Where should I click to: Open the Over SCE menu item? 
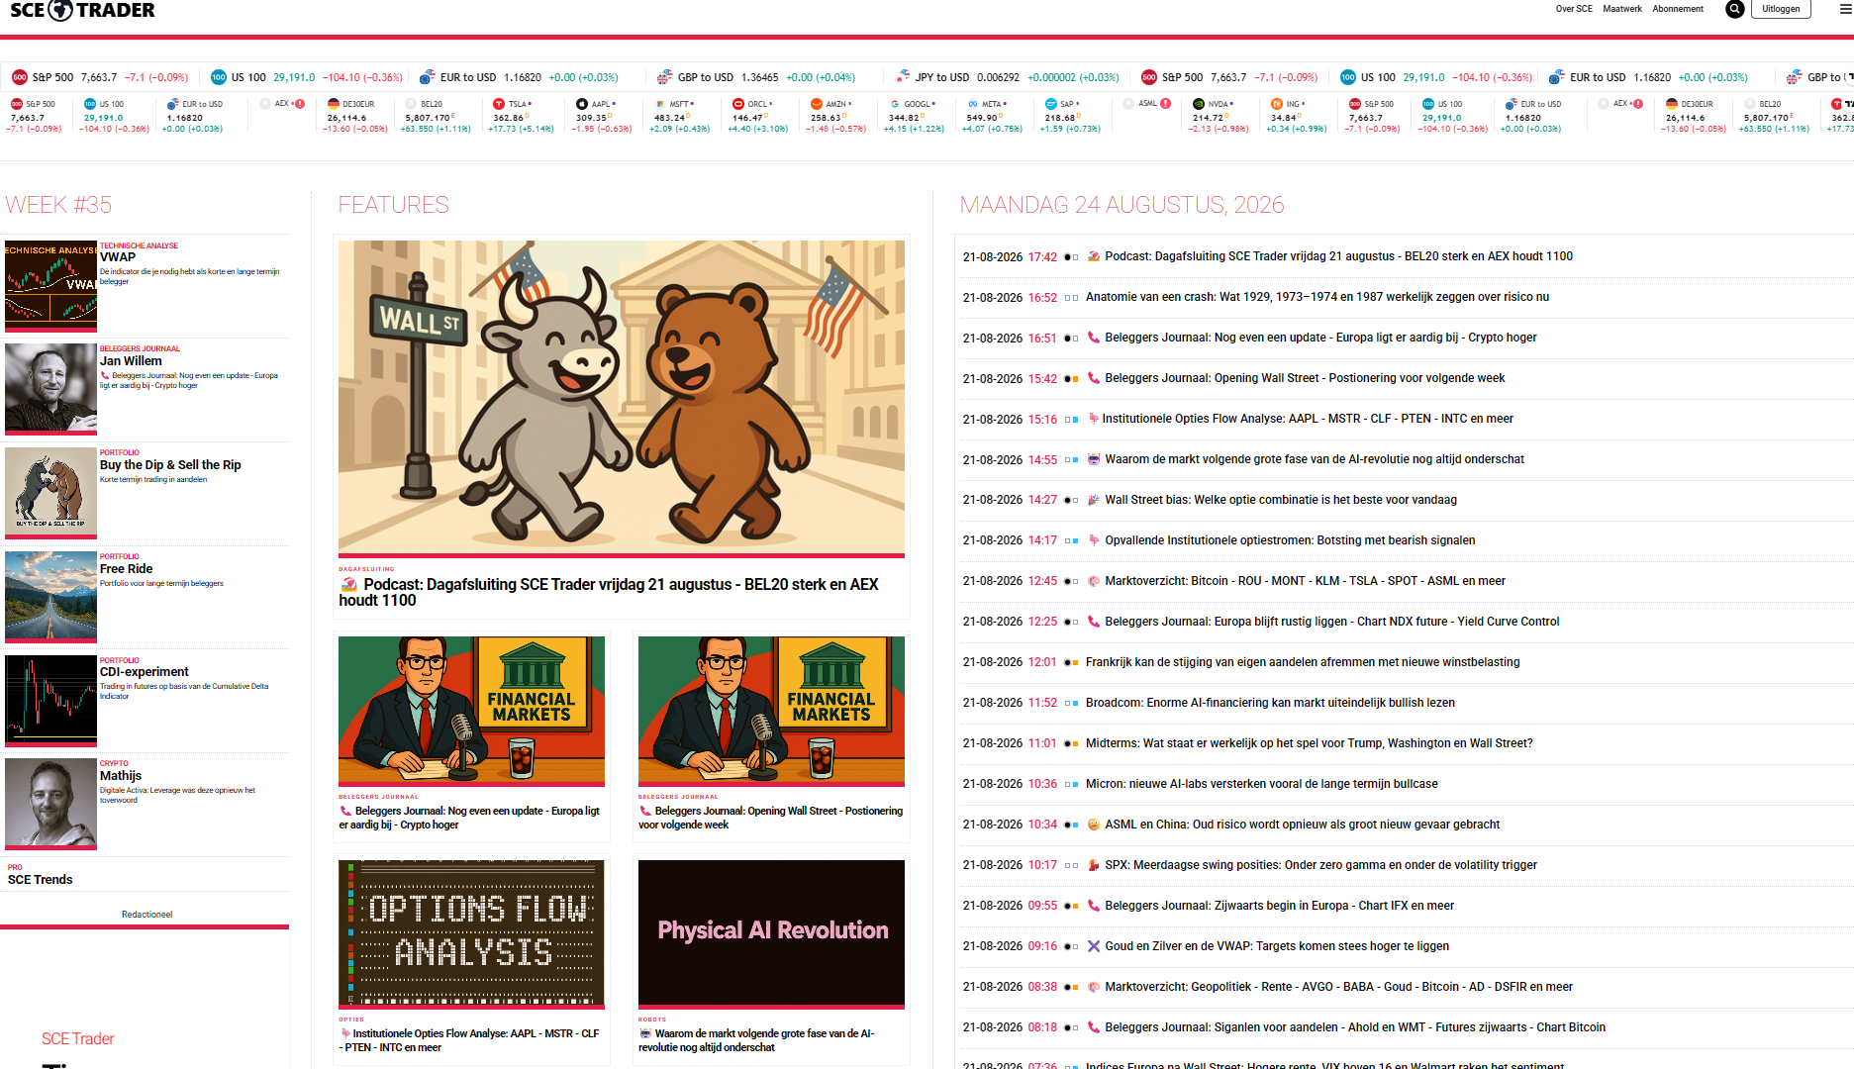point(1574,9)
